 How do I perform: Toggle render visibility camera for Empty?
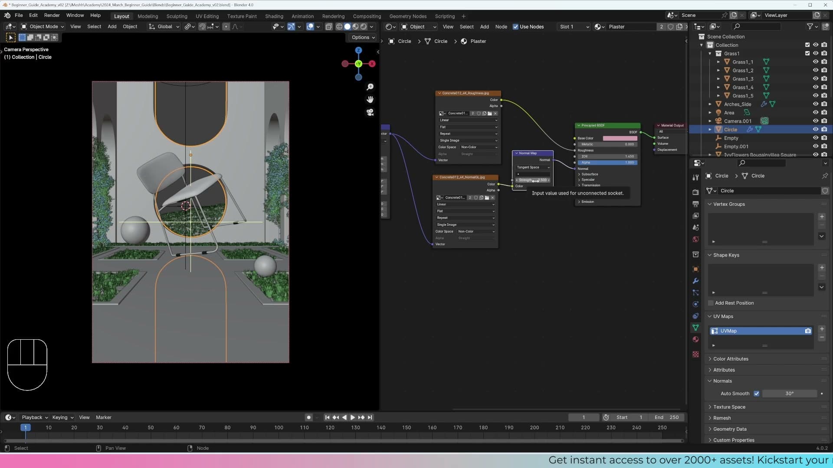[824, 138]
